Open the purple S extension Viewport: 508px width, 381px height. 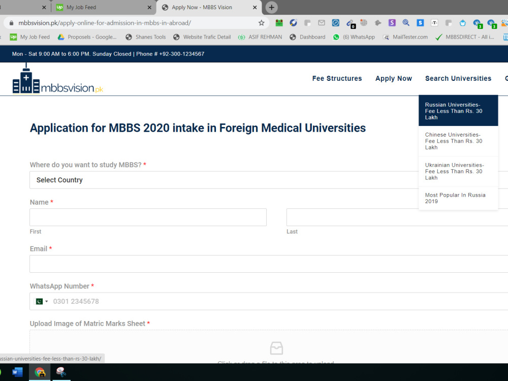click(x=392, y=23)
